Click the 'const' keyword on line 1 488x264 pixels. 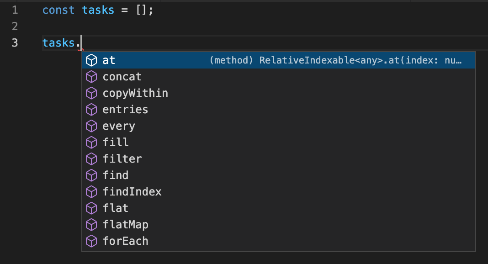tap(58, 10)
